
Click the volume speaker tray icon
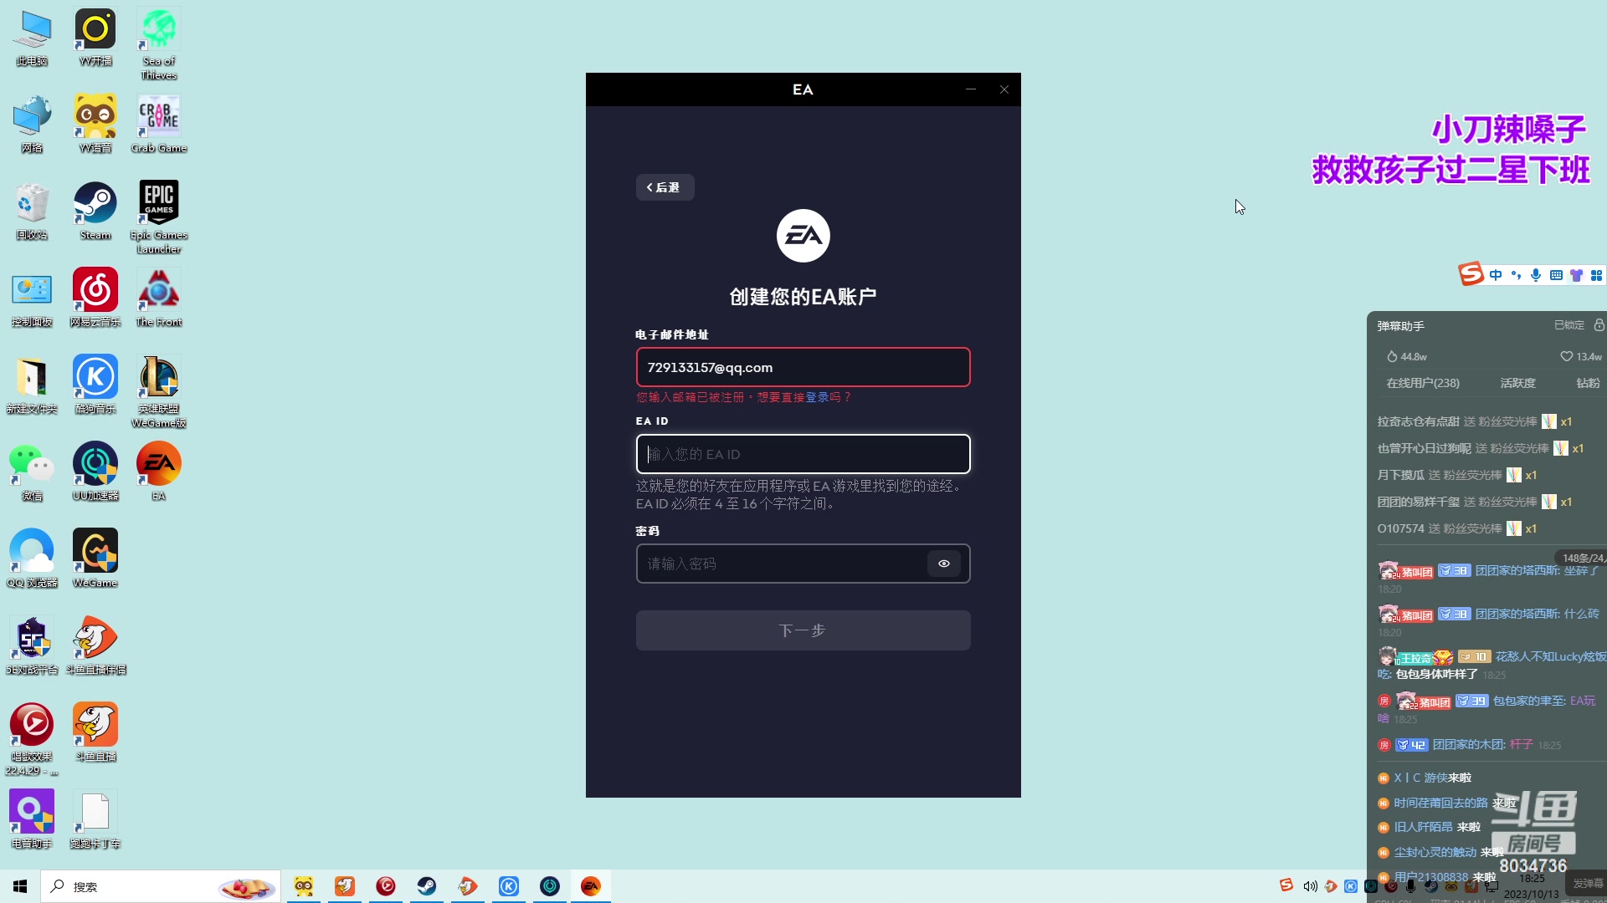(x=1310, y=886)
